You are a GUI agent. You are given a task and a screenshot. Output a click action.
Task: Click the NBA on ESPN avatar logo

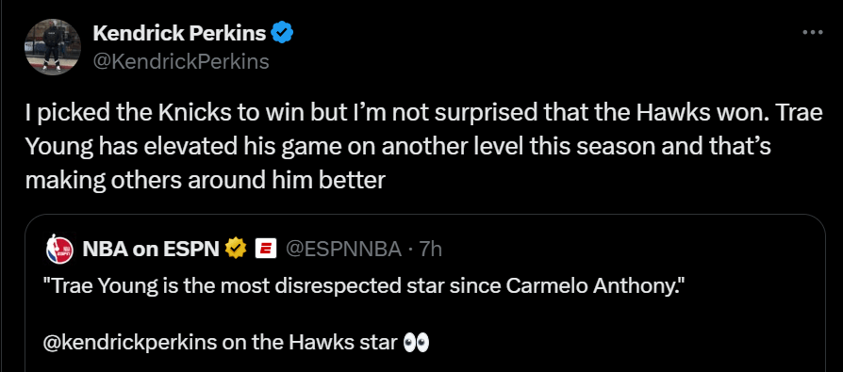pyautogui.click(x=59, y=249)
